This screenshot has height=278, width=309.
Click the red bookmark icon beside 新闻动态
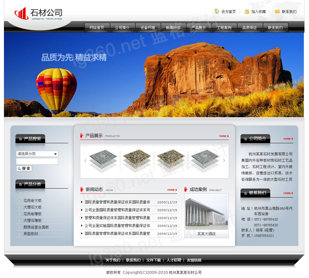(x=81, y=190)
